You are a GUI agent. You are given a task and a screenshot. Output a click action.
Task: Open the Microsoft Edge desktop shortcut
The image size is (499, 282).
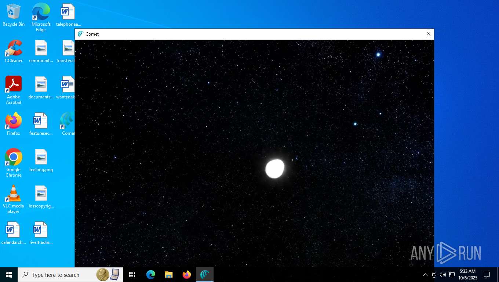click(x=41, y=17)
